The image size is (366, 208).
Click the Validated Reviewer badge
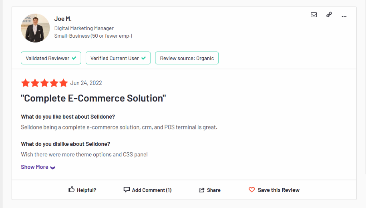point(51,58)
